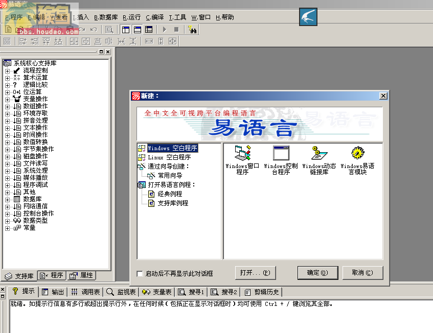Image resolution: width=433 pixels, height=333 pixels.
Task: Click the same-height layout toolbar icon
Action: pos(161,41)
